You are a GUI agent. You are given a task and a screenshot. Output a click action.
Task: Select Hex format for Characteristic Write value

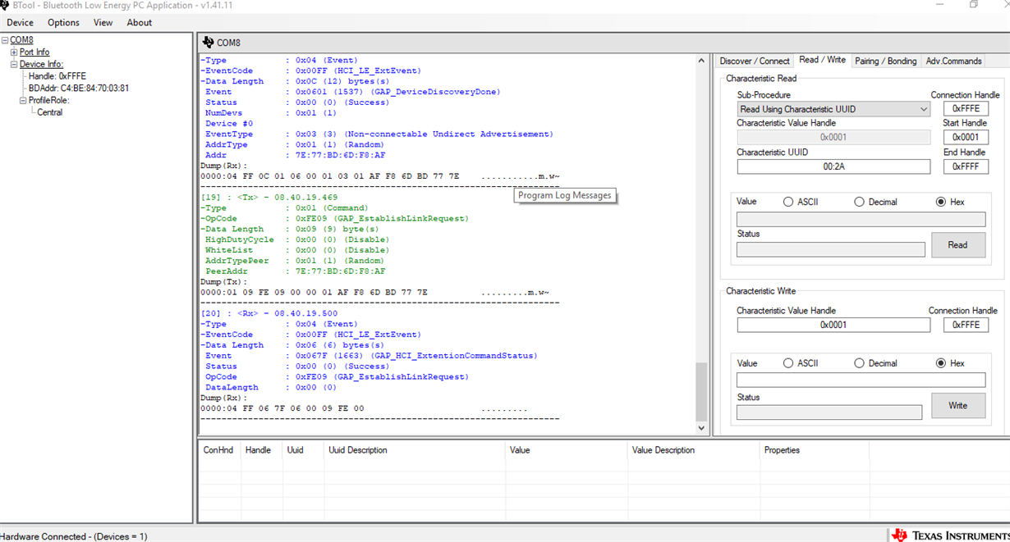pos(941,363)
